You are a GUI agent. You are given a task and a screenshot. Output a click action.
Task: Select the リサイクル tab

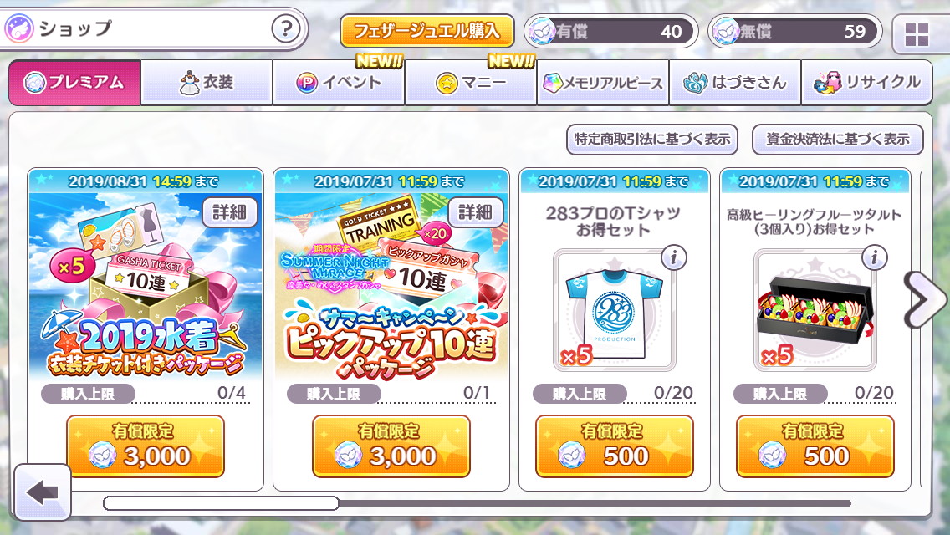click(x=867, y=83)
